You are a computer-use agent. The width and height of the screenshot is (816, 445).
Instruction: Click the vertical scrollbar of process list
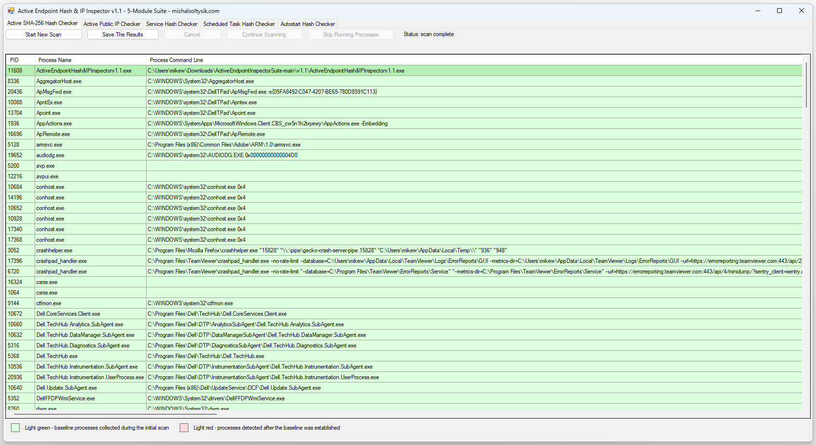pyautogui.click(x=806, y=85)
